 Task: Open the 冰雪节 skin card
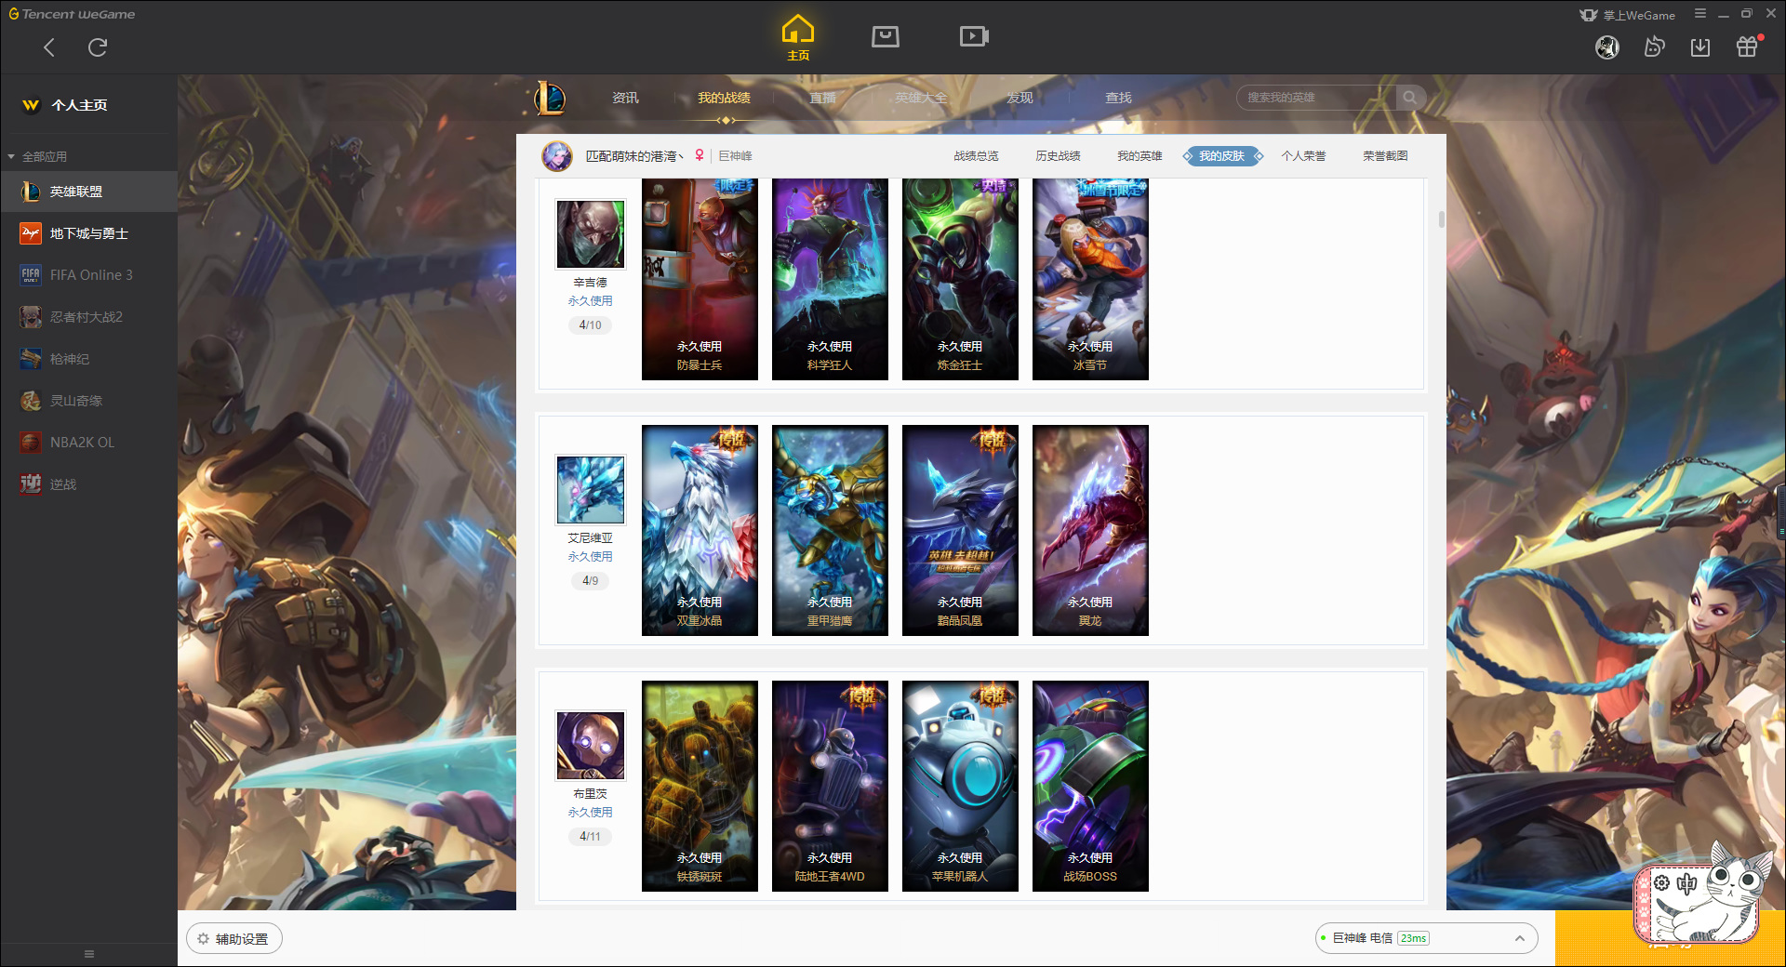[x=1090, y=279]
